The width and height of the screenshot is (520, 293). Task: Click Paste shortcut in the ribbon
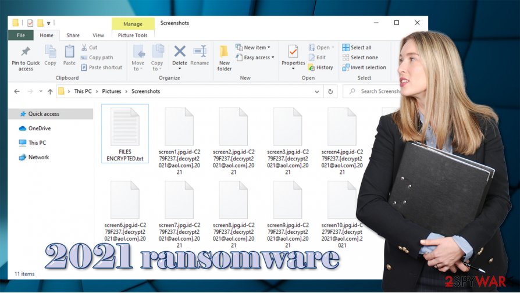101,67
